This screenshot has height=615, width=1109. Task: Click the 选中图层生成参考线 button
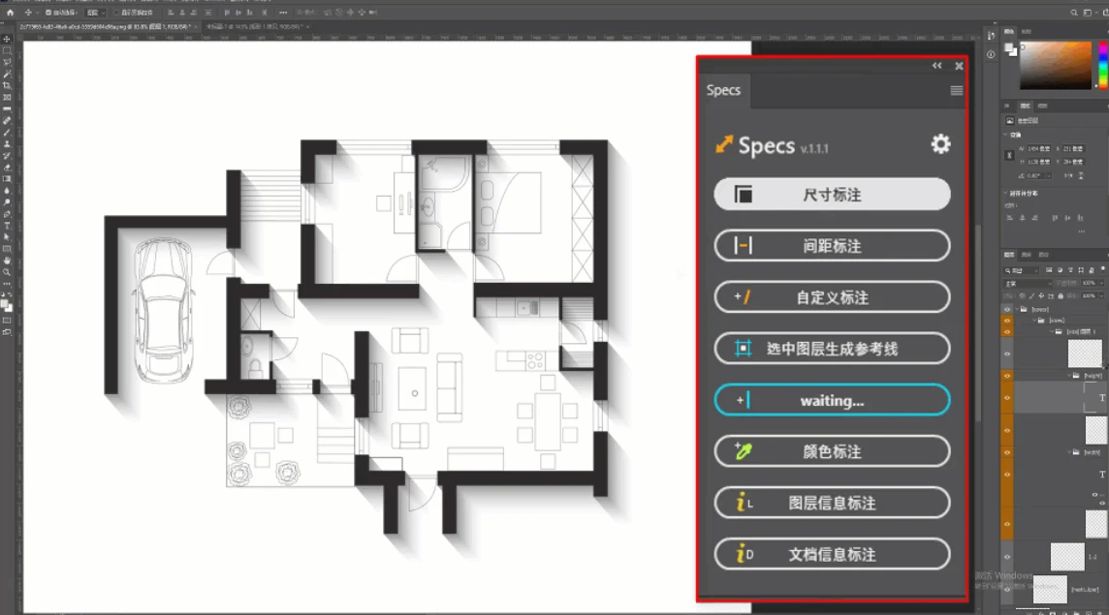click(x=832, y=349)
